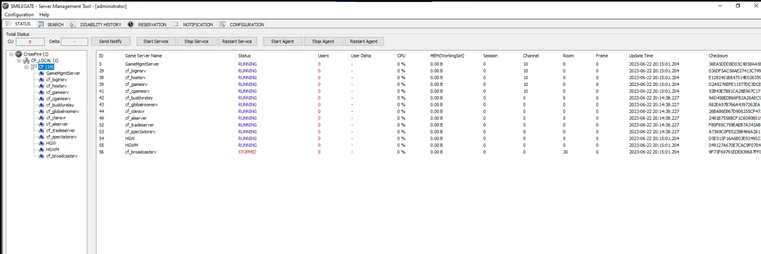Click the Room value 30 cell
The image size is (761, 254).
point(565,152)
